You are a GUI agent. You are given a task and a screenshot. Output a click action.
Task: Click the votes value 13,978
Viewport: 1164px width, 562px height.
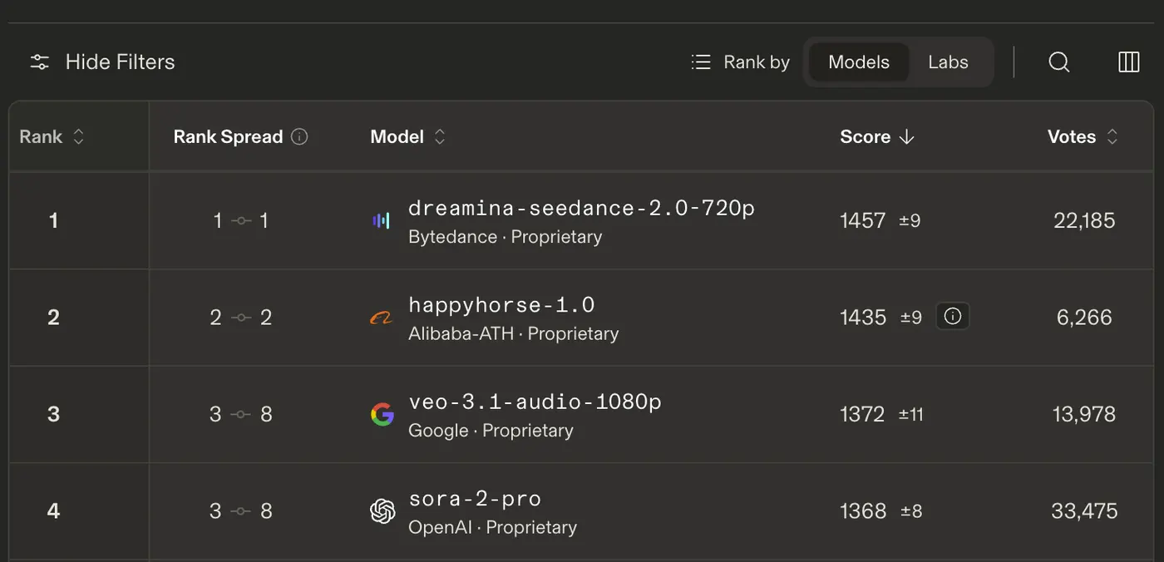tap(1084, 414)
